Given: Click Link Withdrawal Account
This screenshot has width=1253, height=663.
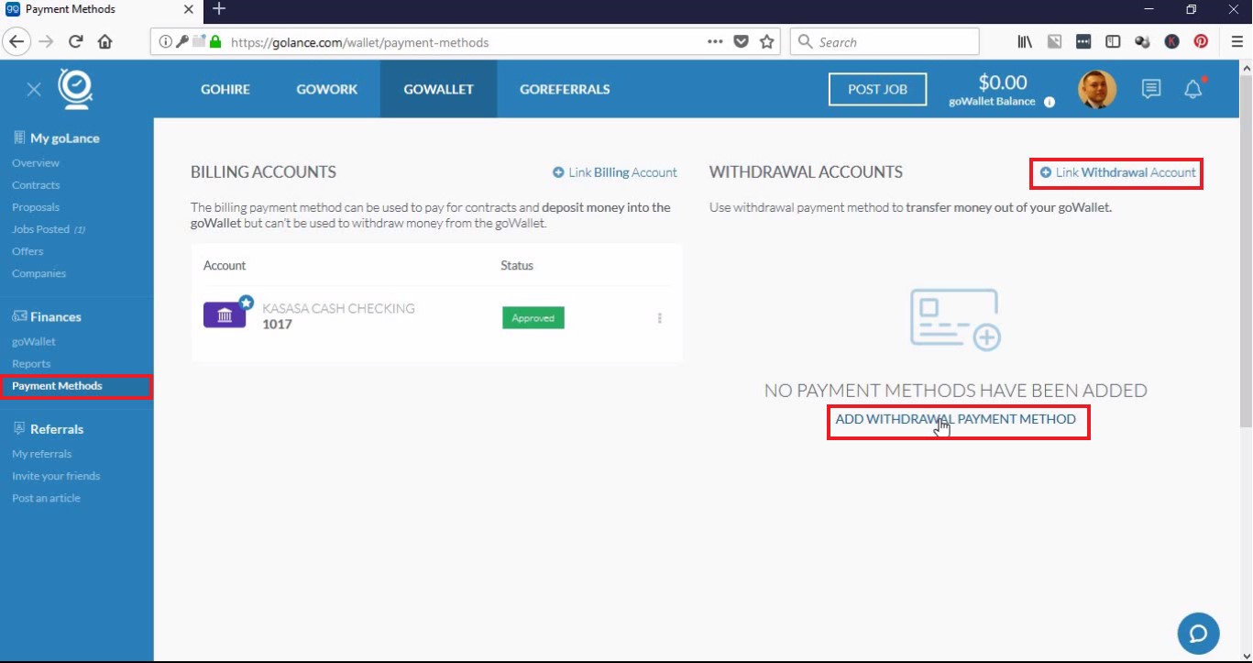Looking at the screenshot, I should coord(1117,172).
